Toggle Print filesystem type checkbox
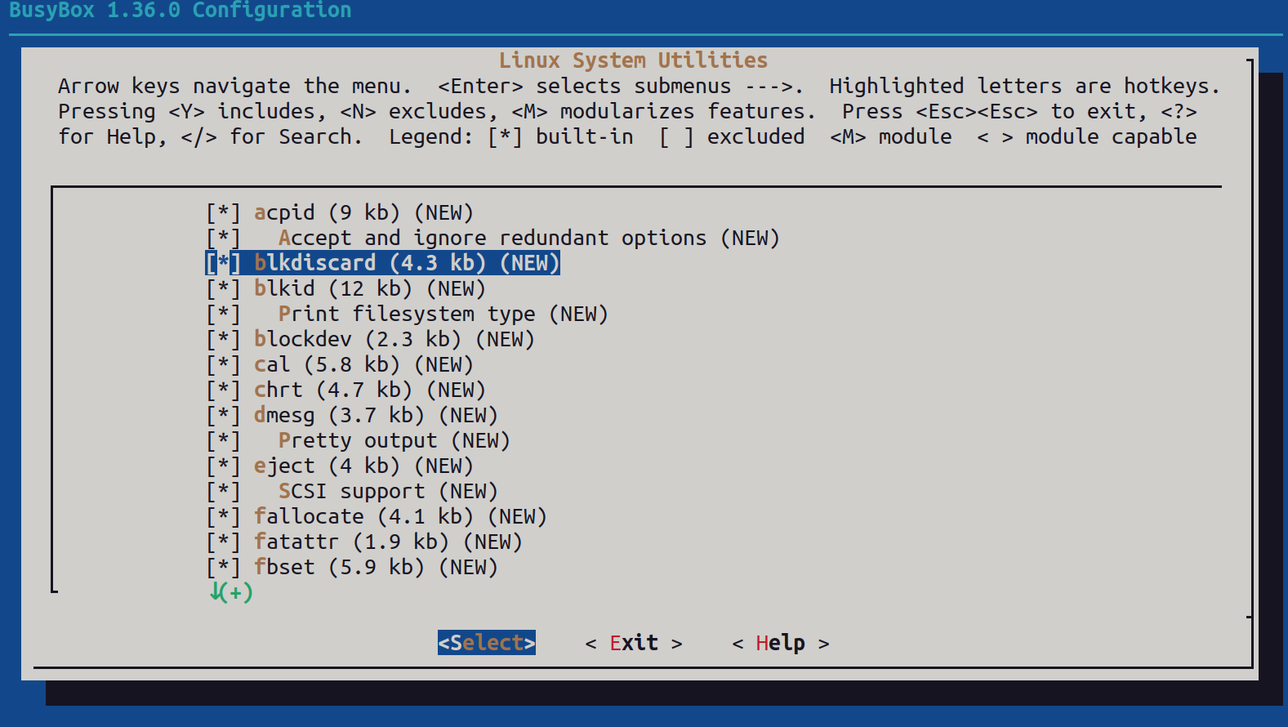The height and width of the screenshot is (727, 1288). [223, 314]
